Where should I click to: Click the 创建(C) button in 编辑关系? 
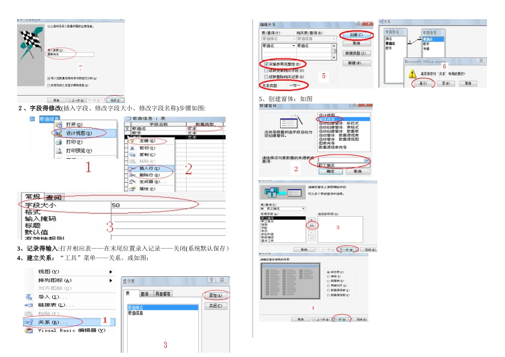click(x=356, y=35)
